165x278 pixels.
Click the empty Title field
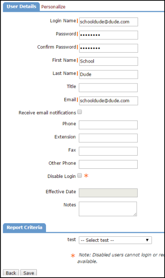pyautogui.click(x=108, y=87)
